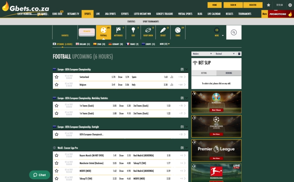Open the Decimal odds format dropdown

coord(225,54)
